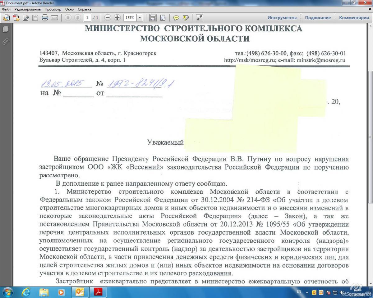Open the Просмотр menu
Viewport: 373px width, 298px height.
coord(53,9)
